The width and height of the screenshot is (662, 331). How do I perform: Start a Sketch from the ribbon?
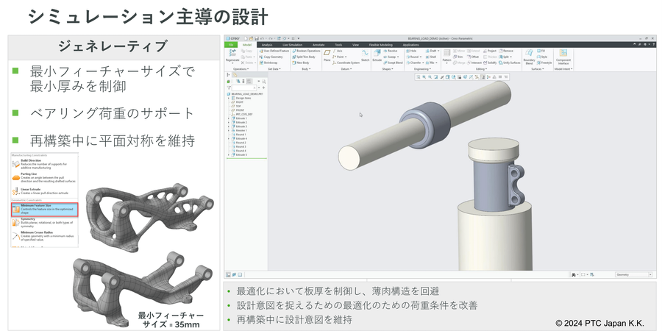(365, 54)
